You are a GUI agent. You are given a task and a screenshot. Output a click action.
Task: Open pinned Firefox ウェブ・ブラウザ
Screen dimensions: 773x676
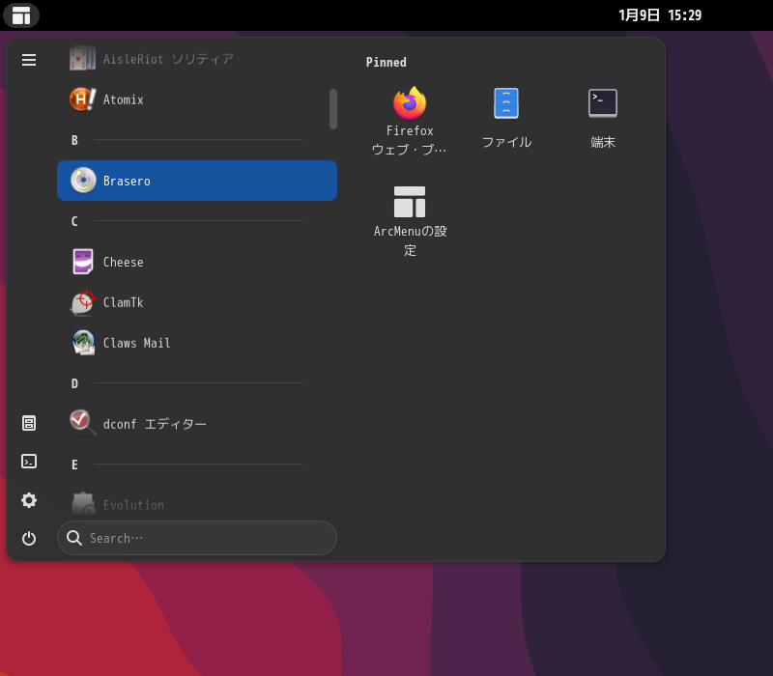(409, 121)
